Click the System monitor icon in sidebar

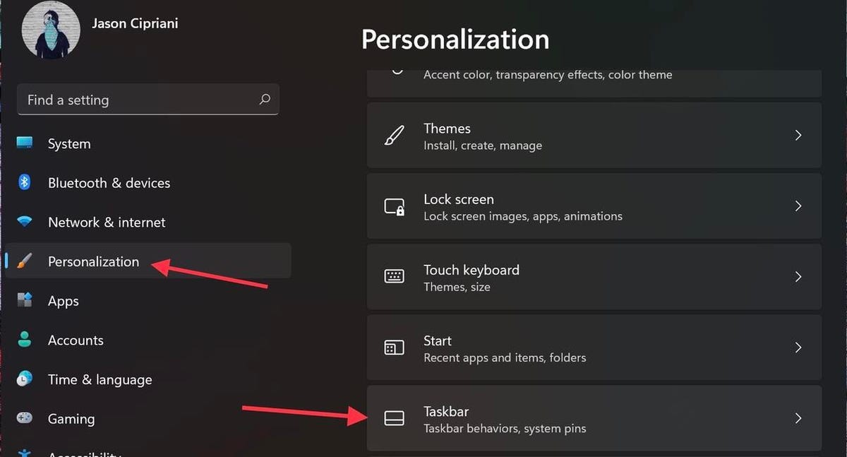25,143
